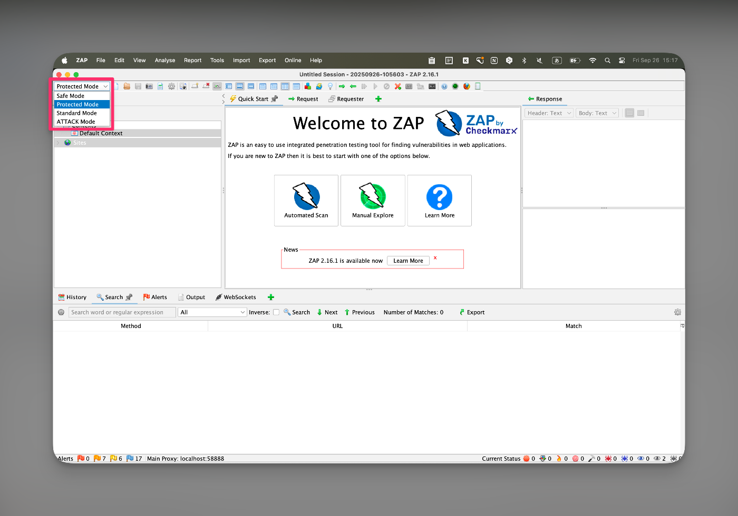Toggle expand Sites tree layout button
Viewport: 738px width, 516px height.
click(228, 86)
